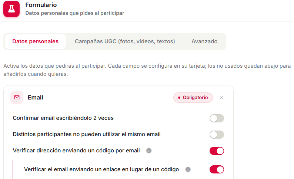Click the red flask Formulario icon
The height and width of the screenshot is (179, 294).
coord(11,9)
